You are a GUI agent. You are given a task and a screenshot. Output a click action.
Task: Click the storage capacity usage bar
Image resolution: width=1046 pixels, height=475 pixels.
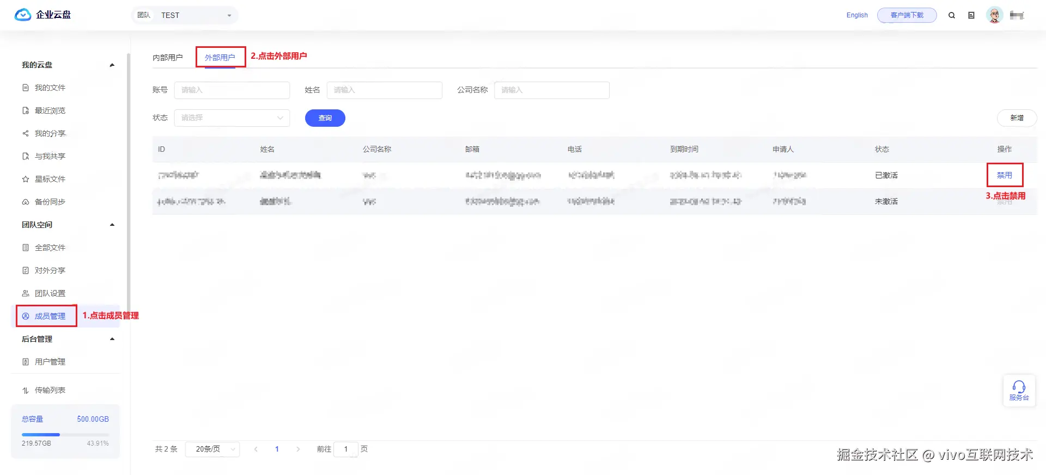(65, 435)
